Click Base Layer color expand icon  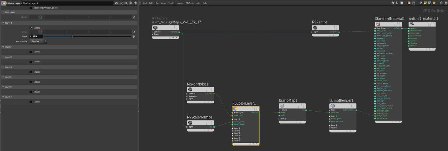point(133,17)
